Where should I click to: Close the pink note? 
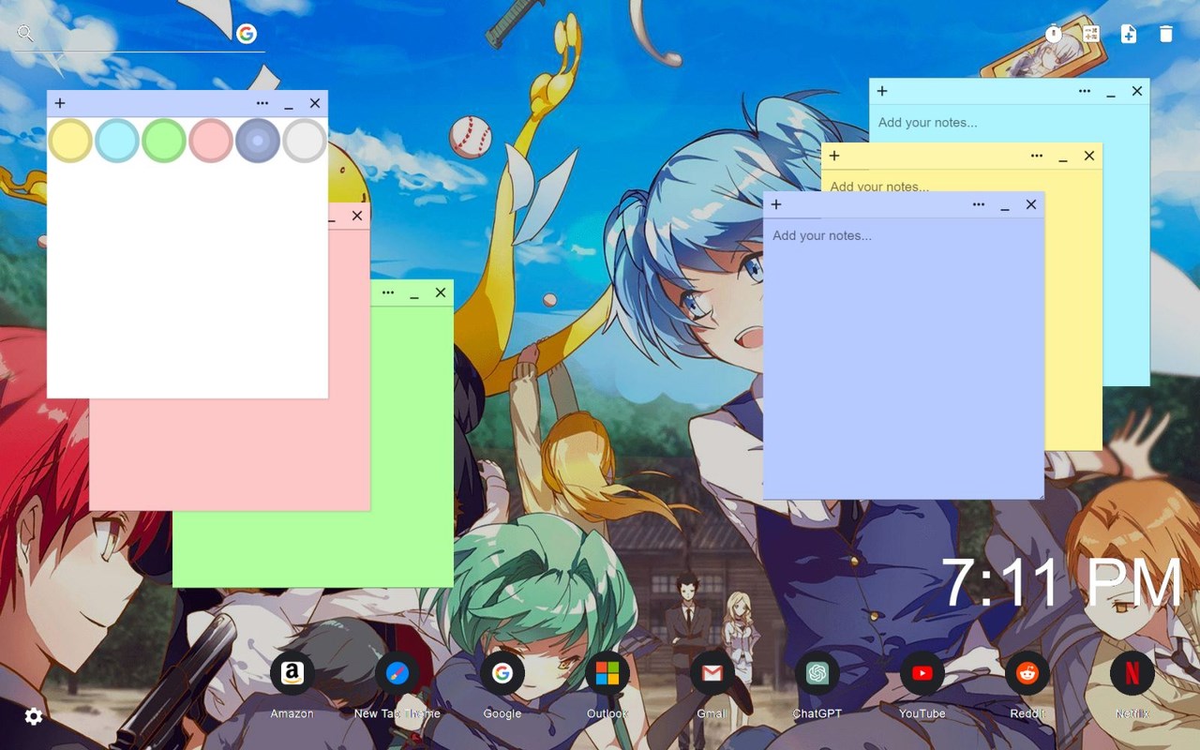357,216
